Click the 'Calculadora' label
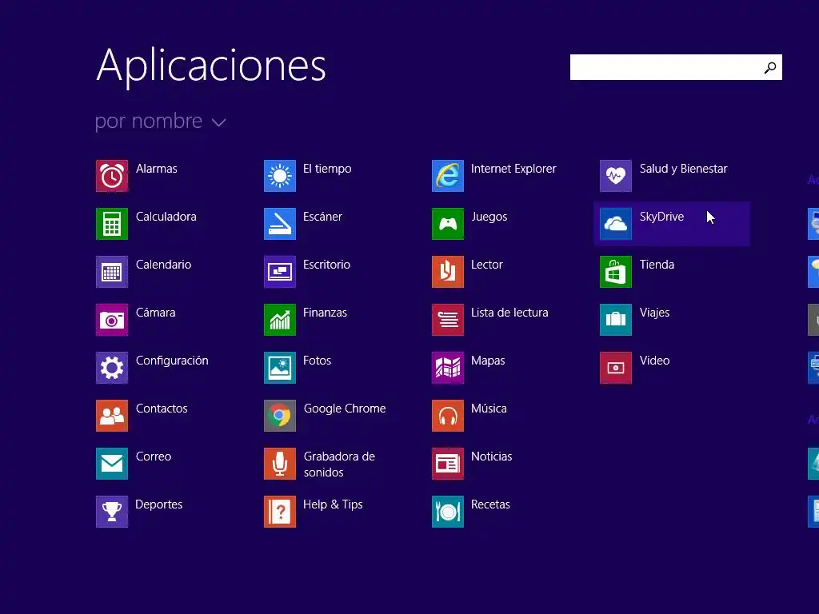The height and width of the screenshot is (614, 819). click(x=166, y=217)
